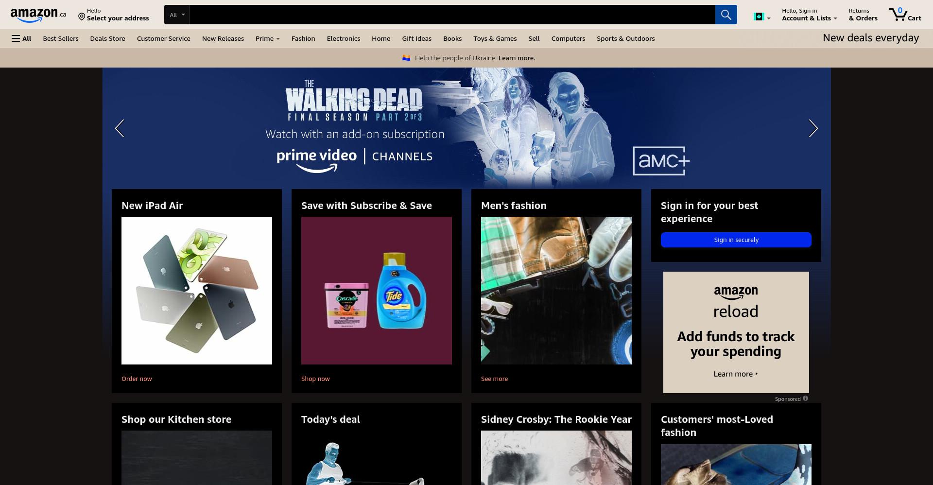Image resolution: width=933 pixels, height=485 pixels.
Task: Click the Sell link
Action: click(x=534, y=38)
